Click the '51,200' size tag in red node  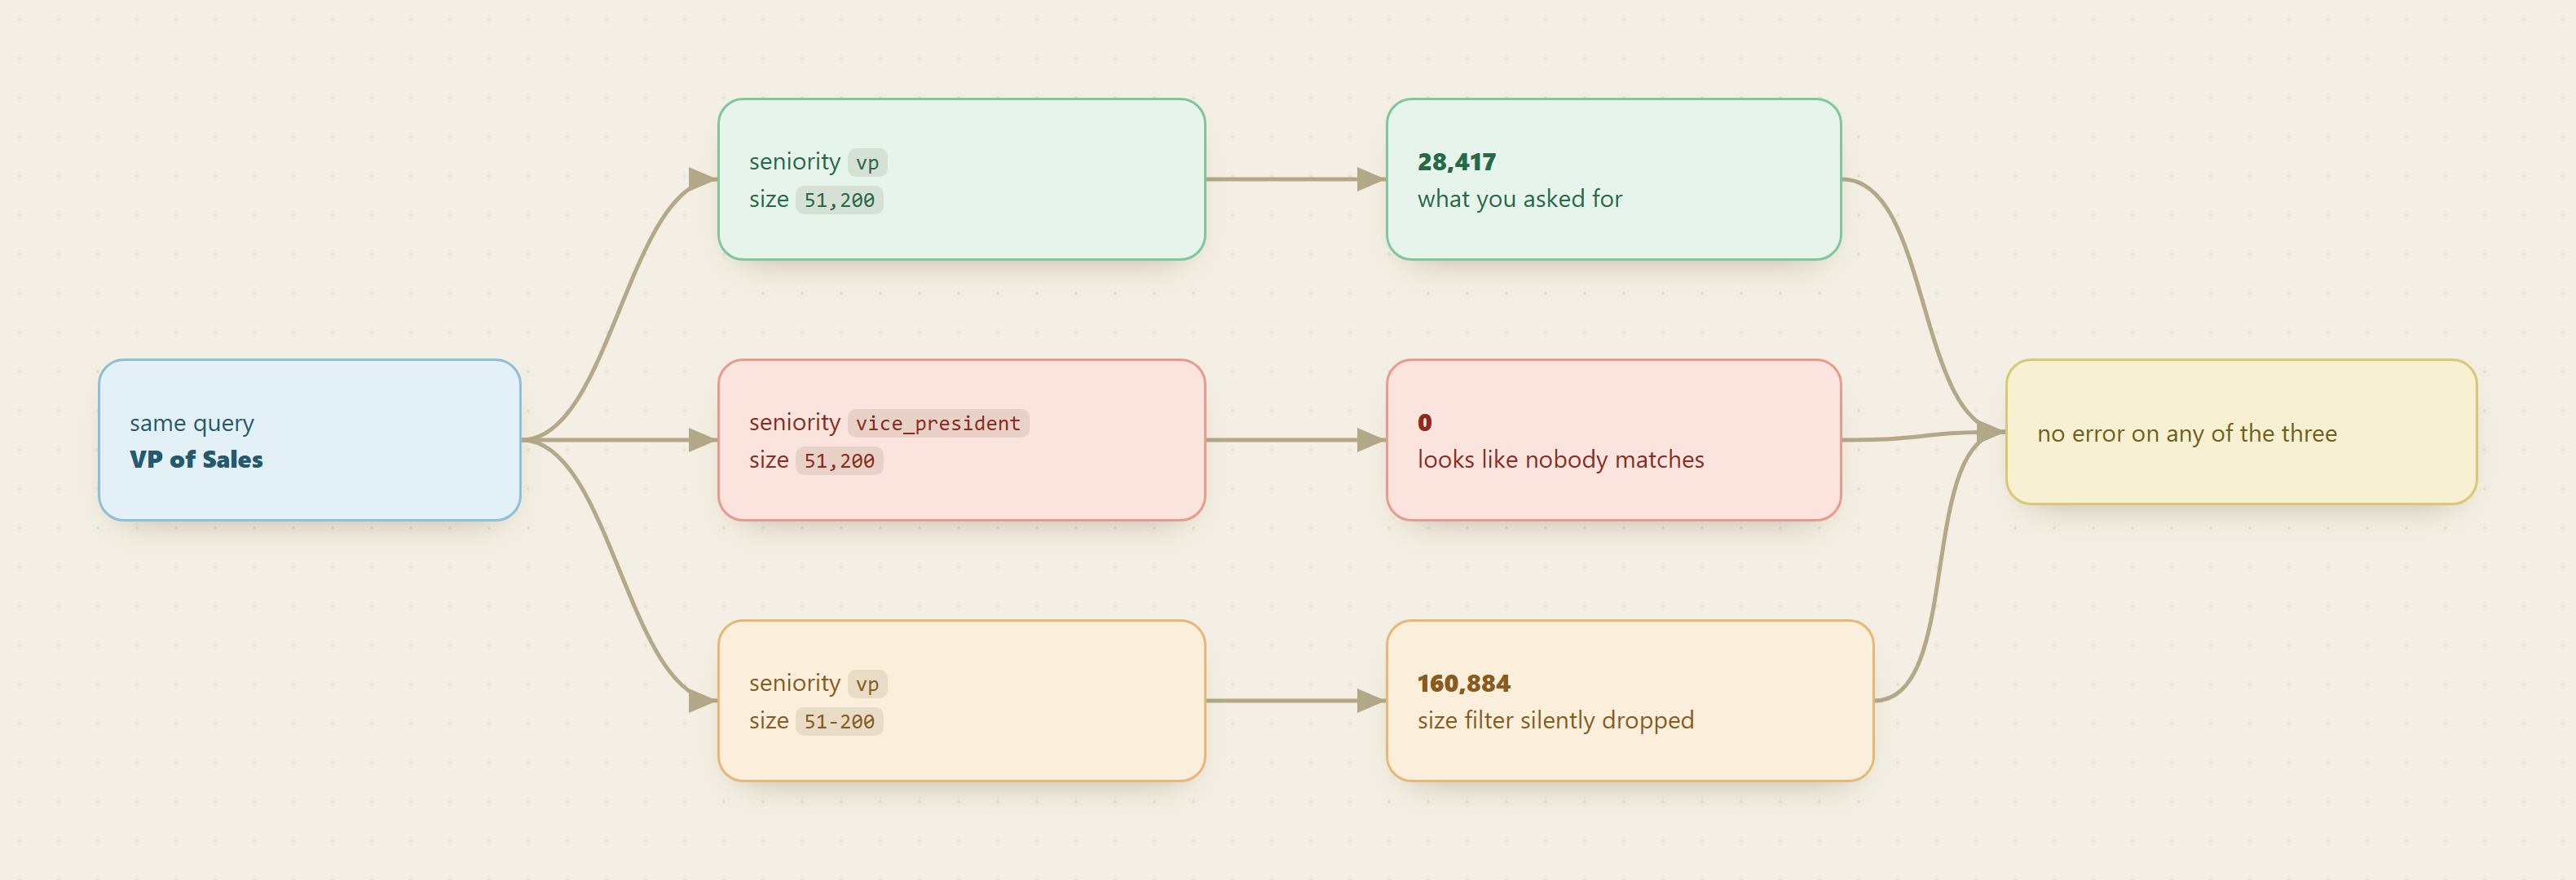click(839, 461)
